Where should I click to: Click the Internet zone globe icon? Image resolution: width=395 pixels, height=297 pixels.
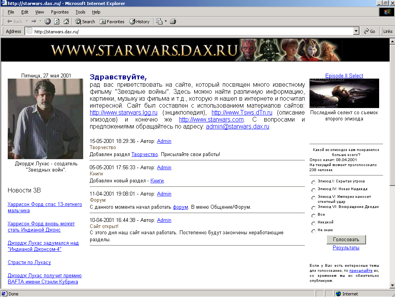point(338,294)
